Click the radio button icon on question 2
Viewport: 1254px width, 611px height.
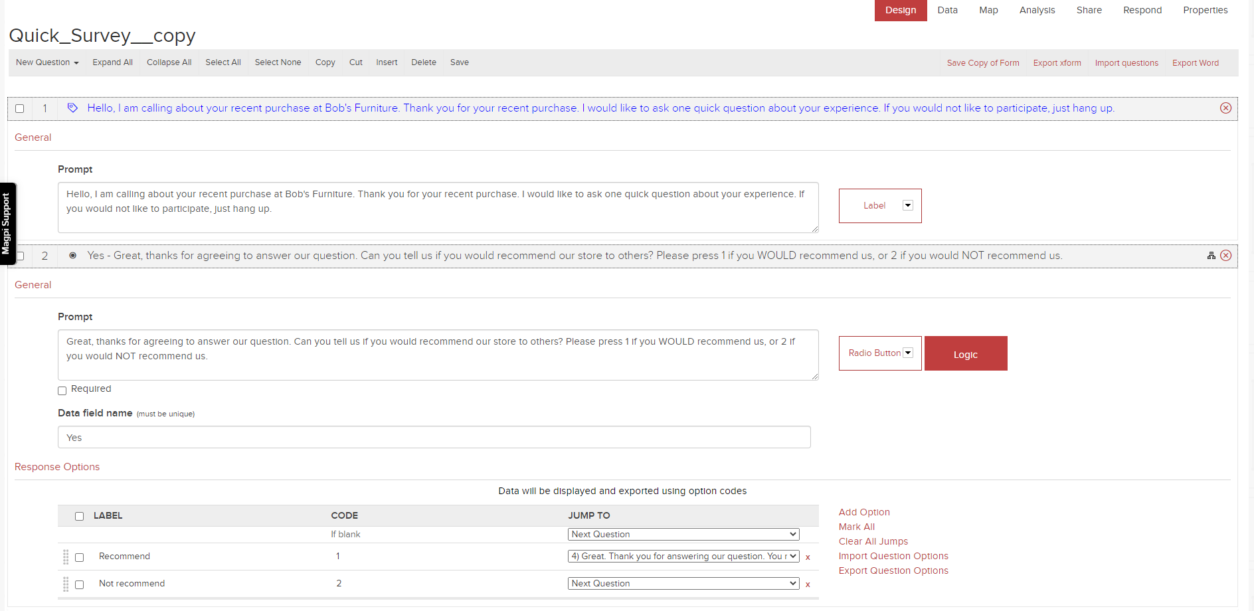pos(72,256)
